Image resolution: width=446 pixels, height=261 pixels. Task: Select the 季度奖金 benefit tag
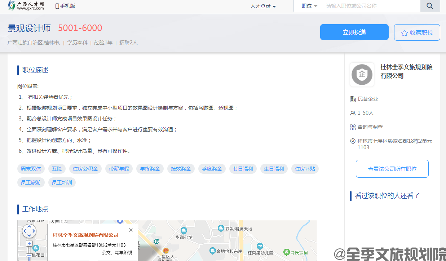(212, 169)
